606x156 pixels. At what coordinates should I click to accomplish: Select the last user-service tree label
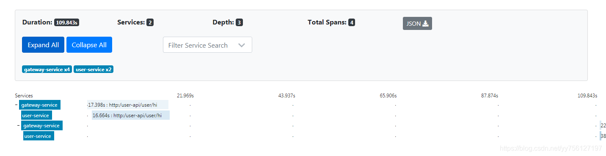pos(39,136)
